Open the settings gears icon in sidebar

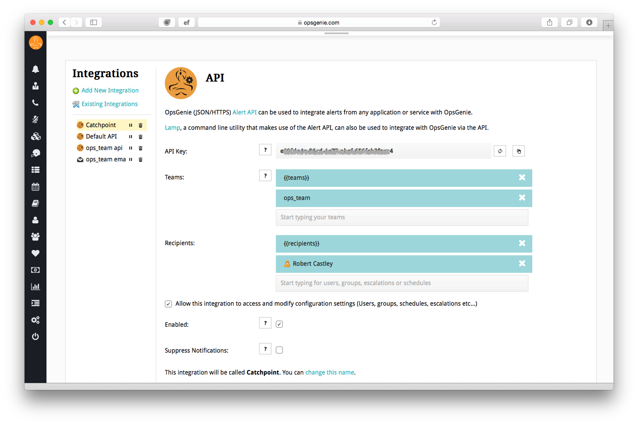click(x=36, y=320)
